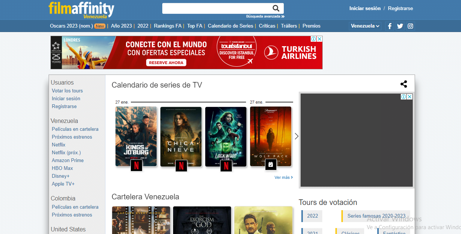Select the 2022 voting tour button
461x234 pixels.
coord(312,216)
